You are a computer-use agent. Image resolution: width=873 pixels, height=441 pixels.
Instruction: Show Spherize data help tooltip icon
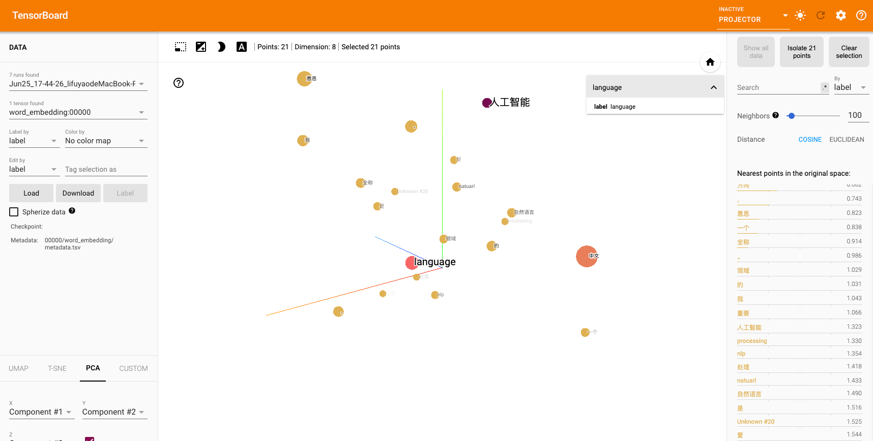(72, 211)
